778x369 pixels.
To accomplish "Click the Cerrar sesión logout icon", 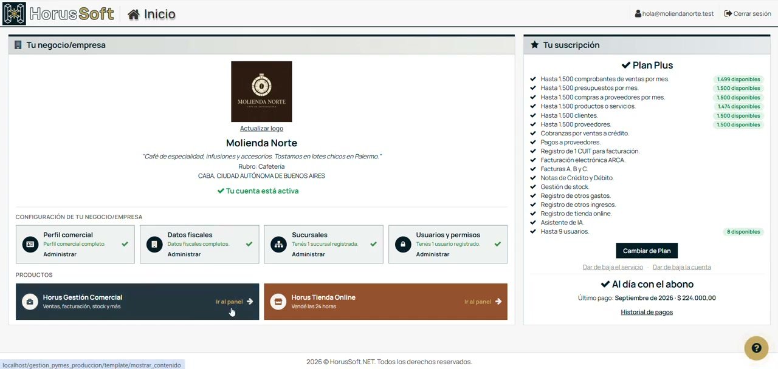I will pyautogui.click(x=728, y=13).
